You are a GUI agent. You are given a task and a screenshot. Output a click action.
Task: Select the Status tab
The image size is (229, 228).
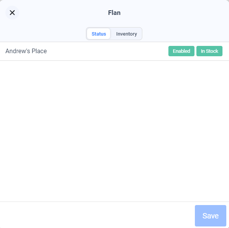tap(99, 34)
